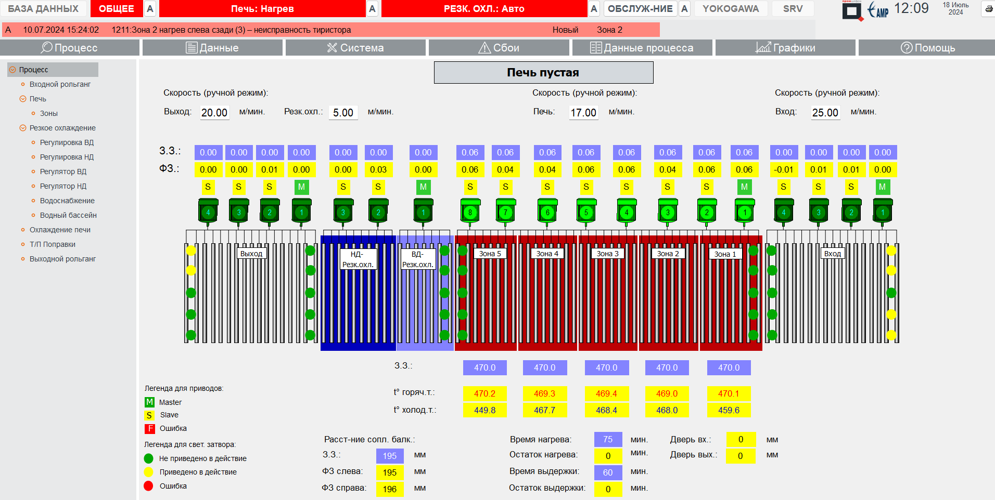The height and width of the screenshot is (500, 995).
Task: Select bright green motor number 7
Action: pos(505,212)
